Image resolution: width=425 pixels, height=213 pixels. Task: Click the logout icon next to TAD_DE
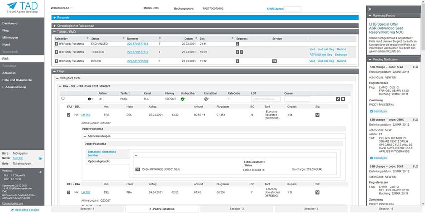point(40,158)
